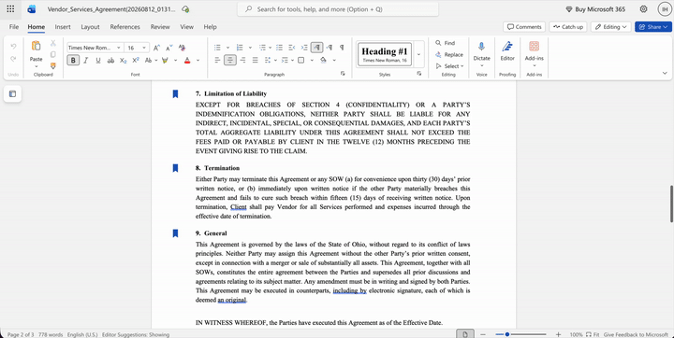Viewport: 674px width, 338px height.
Task: Toggle Strikethrough formatting
Action: tap(110, 61)
